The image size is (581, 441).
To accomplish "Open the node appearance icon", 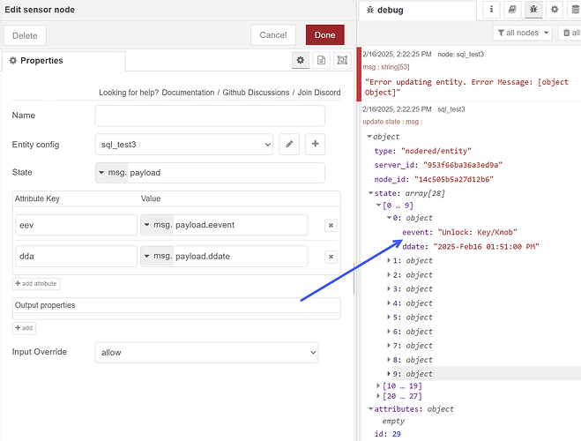I will tap(341, 60).
